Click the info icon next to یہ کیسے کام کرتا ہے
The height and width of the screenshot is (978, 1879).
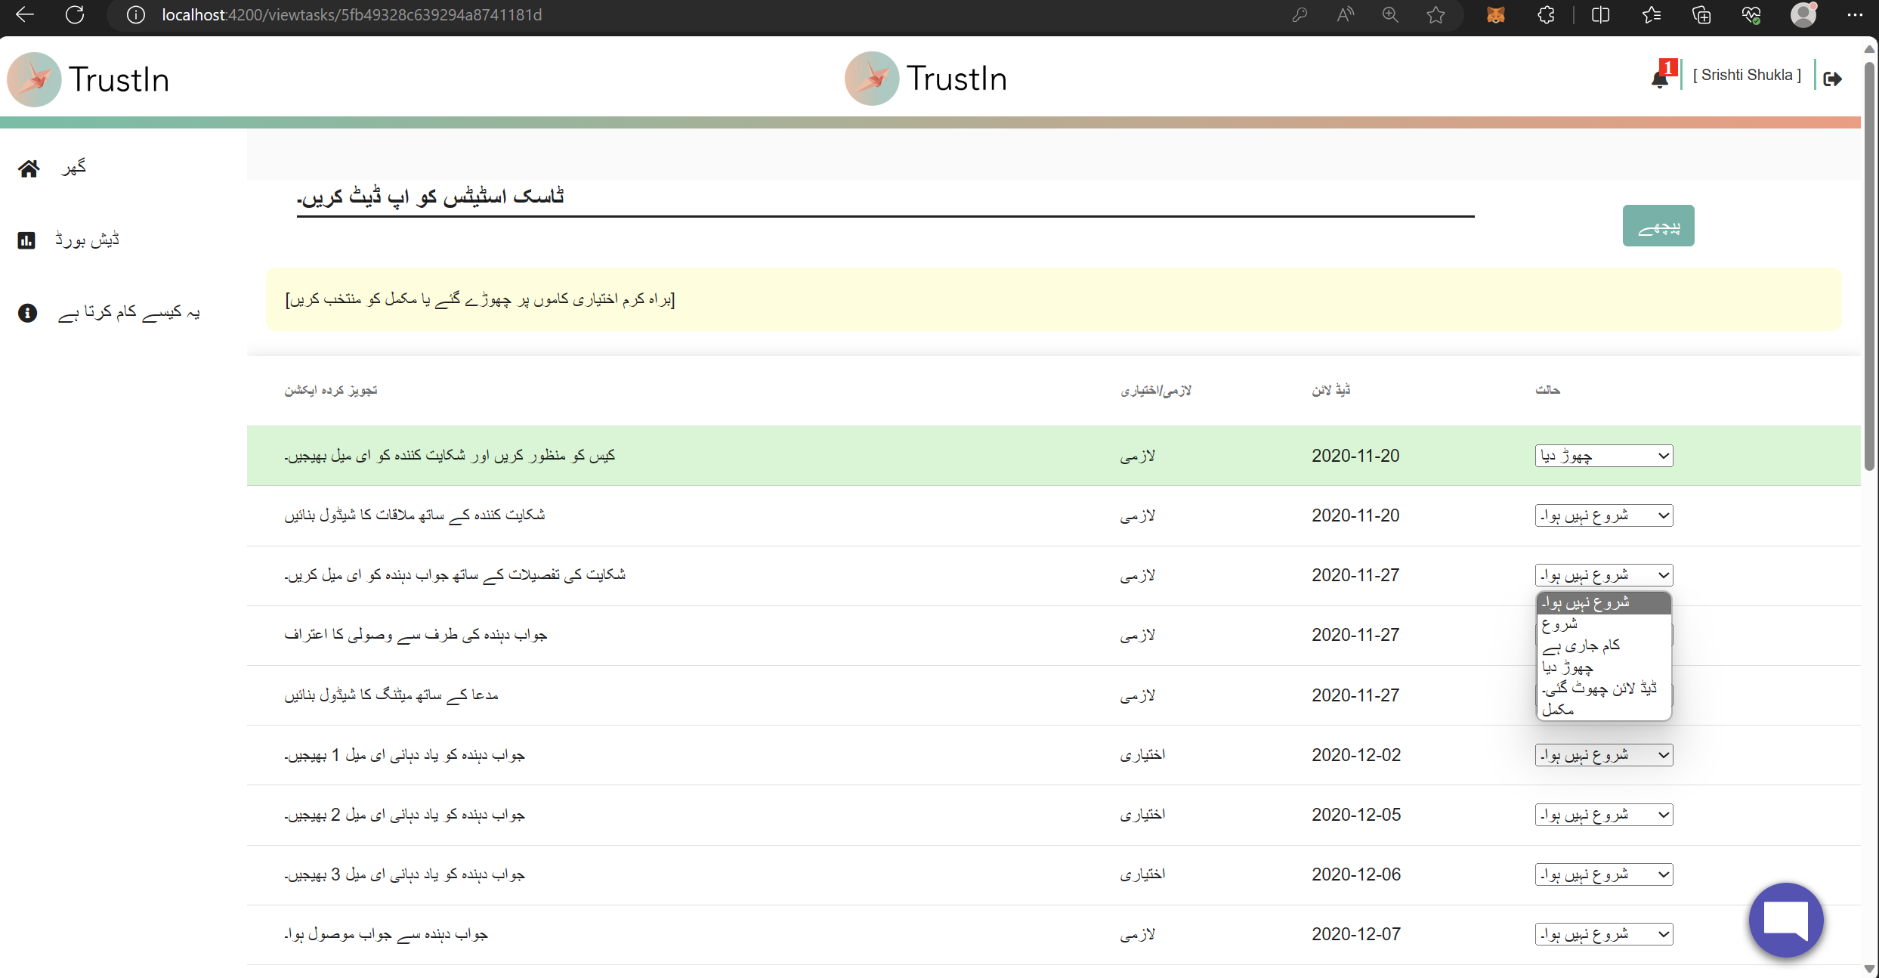pyautogui.click(x=27, y=312)
